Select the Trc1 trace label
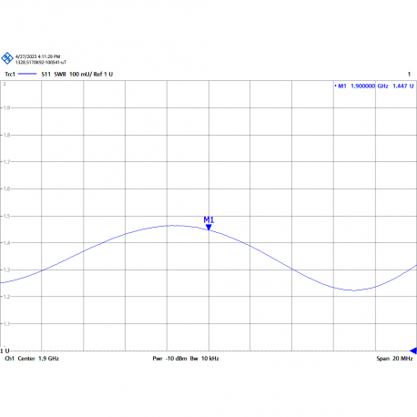417x417 pixels. point(10,74)
